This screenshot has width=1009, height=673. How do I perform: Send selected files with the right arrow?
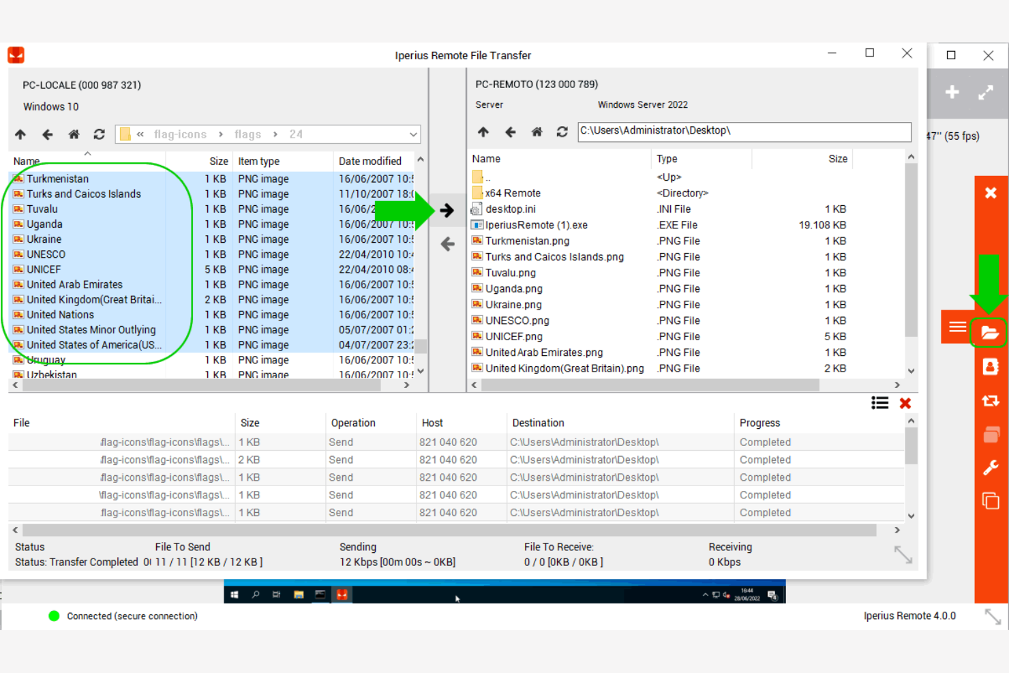[x=447, y=210]
